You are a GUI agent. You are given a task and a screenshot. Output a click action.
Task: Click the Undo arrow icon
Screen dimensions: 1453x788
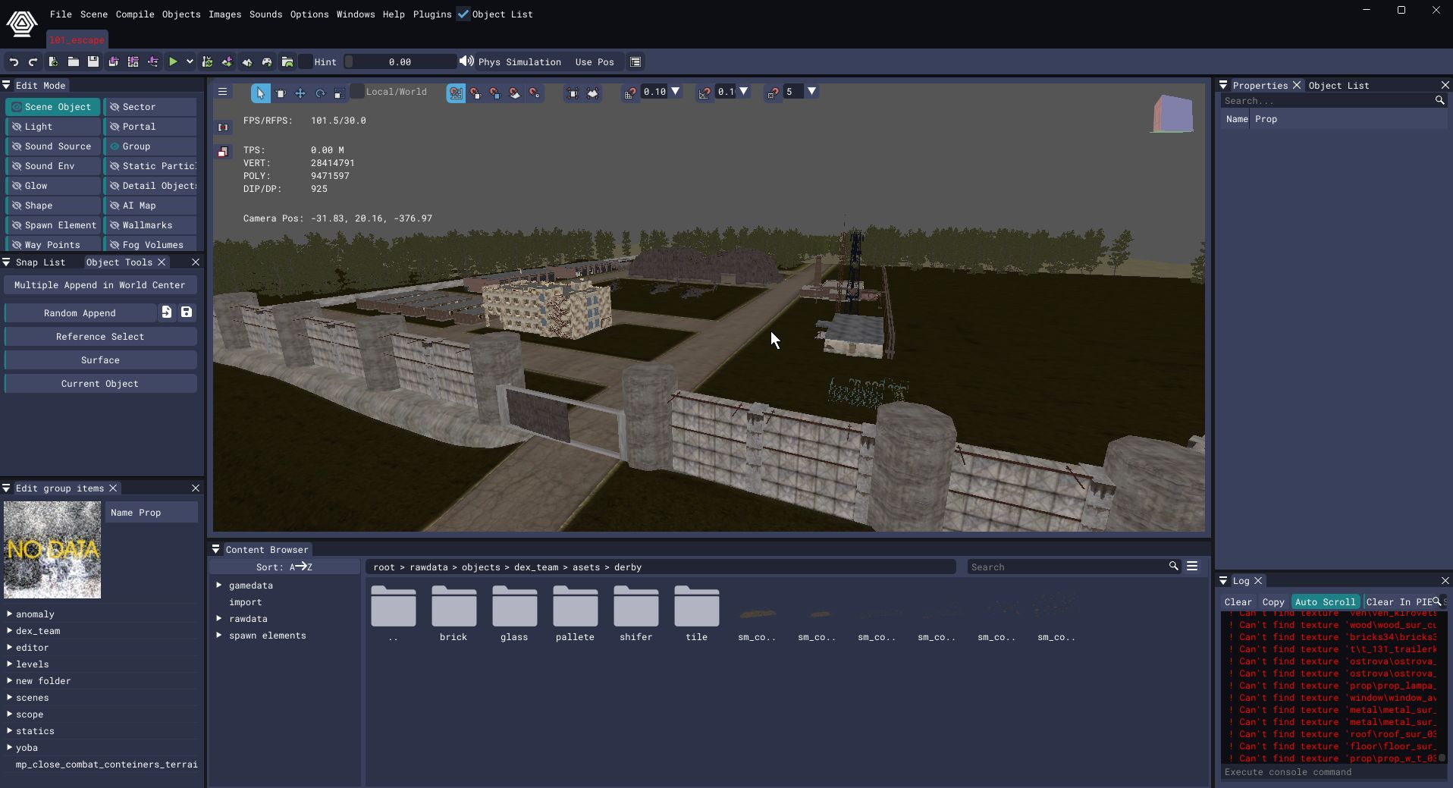coord(14,62)
